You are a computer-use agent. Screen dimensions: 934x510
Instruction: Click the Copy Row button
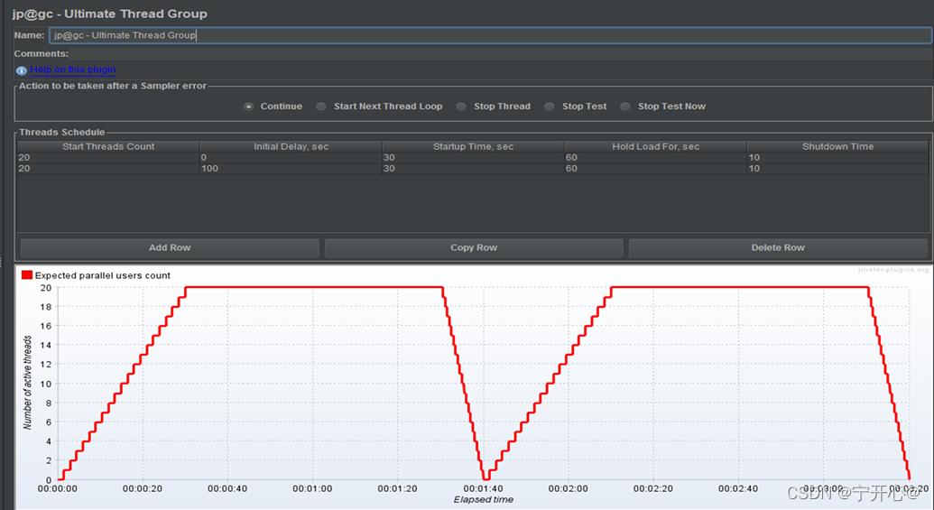pos(474,248)
